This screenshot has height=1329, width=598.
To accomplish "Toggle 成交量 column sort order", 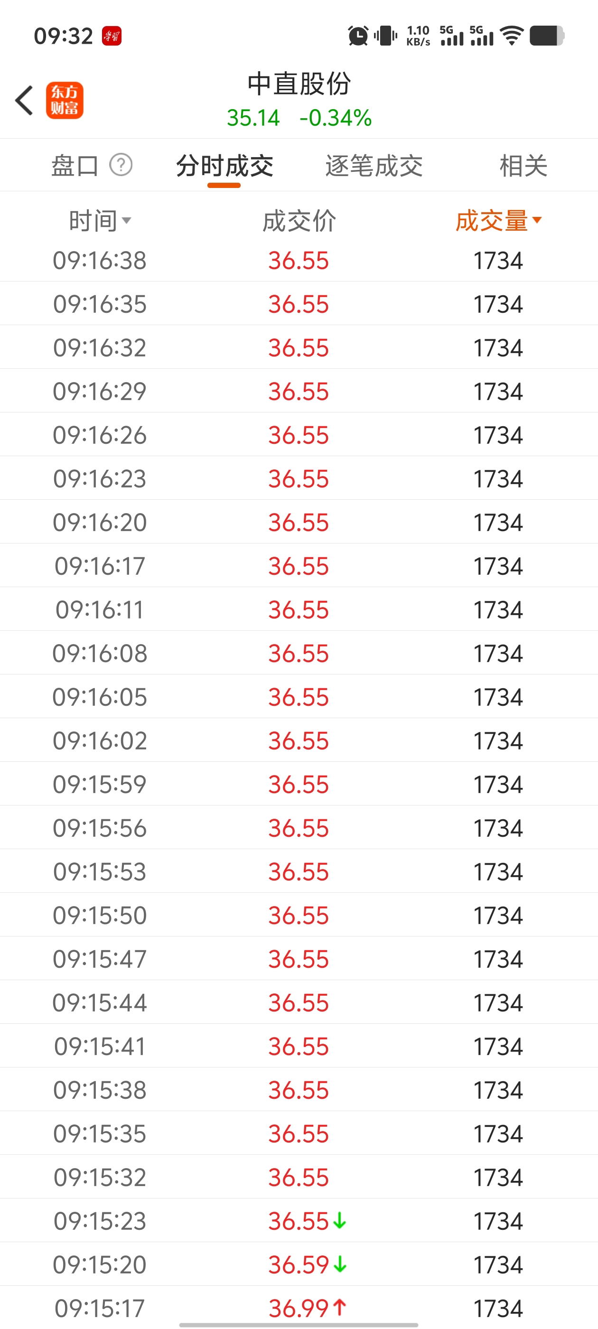I will point(498,221).
